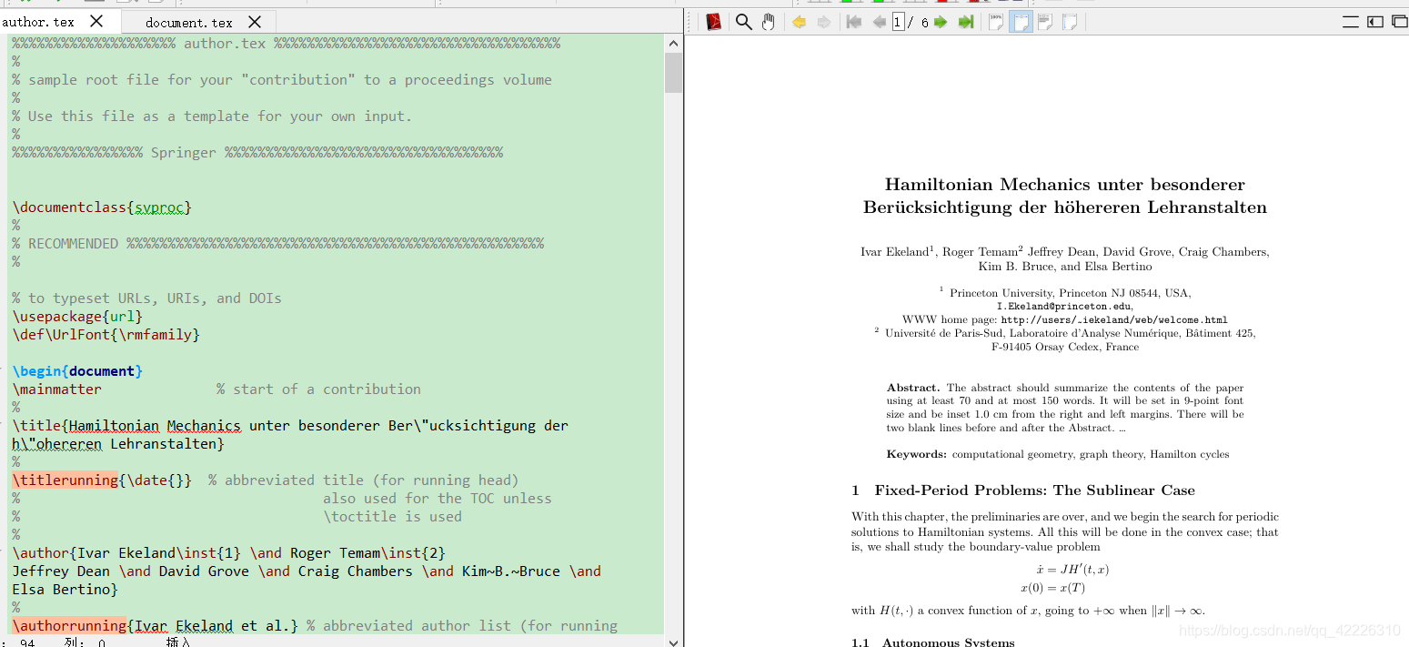Go to the previous PDF page
The height and width of the screenshot is (647, 1409).
[879, 22]
